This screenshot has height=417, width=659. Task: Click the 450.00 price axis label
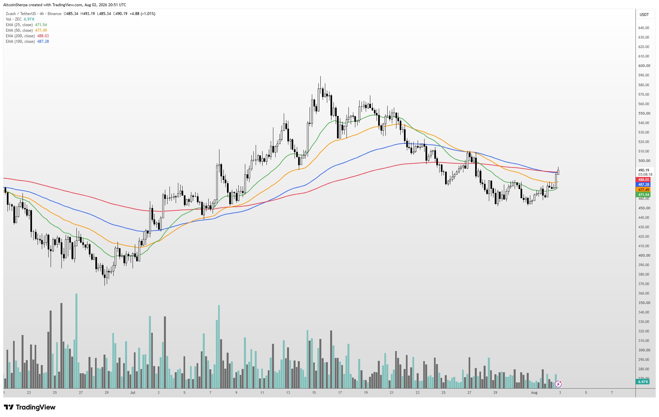click(644, 208)
